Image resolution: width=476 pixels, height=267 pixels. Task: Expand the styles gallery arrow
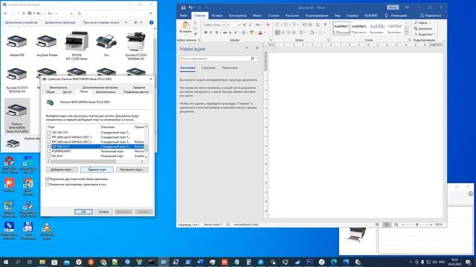[x=407, y=33]
